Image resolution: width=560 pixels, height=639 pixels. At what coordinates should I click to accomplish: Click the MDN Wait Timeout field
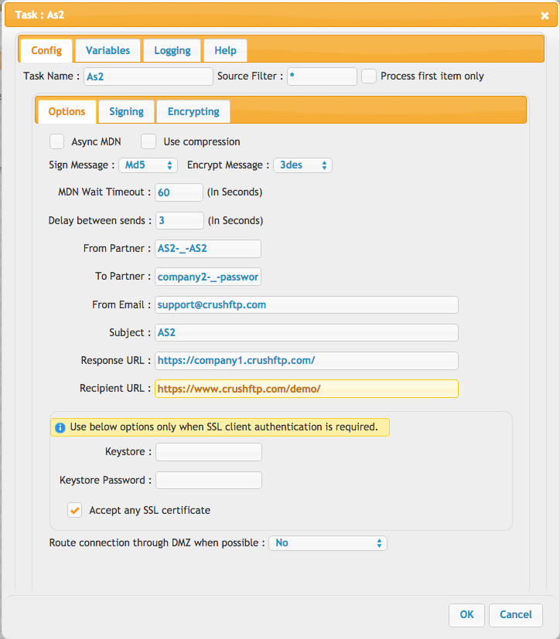[179, 192]
